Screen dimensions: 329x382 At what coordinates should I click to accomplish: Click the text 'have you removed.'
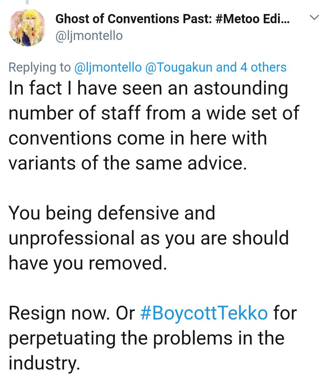point(87,263)
